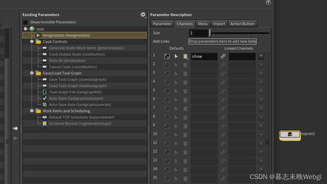Click the channel curve icon in row 1
Screen dimensions: 327x184
[167, 56]
